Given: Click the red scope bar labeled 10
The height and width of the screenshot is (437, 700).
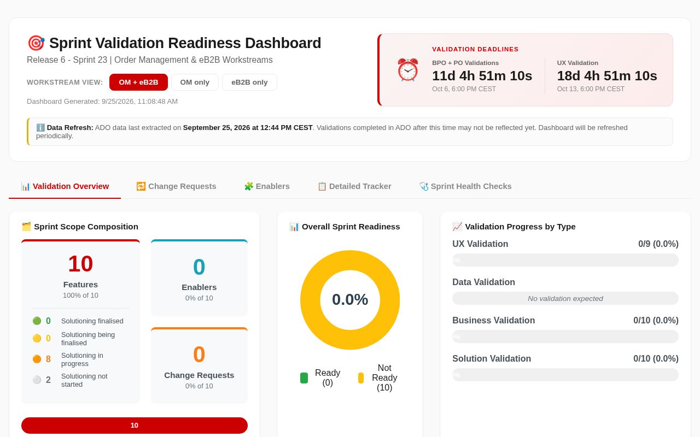Looking at the screenshot, I should click(x=135, y=426).
